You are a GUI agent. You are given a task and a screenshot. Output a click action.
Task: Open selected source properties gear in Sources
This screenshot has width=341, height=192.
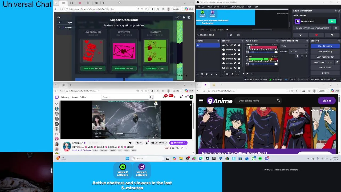click(232, 74)
